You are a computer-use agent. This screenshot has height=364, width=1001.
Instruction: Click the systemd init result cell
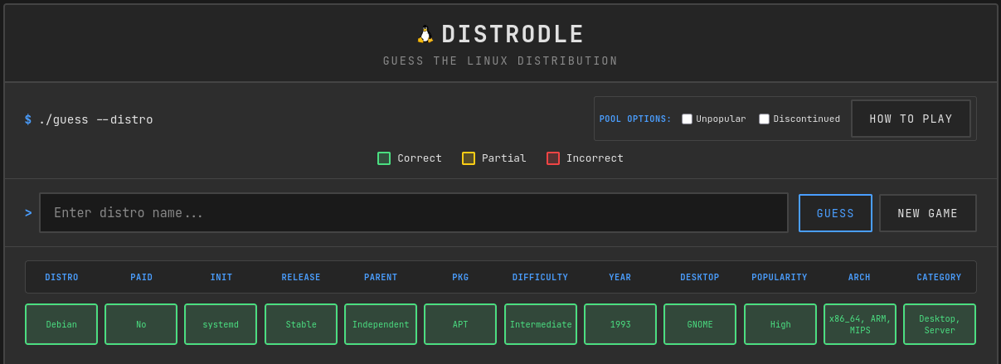click(x=221, y=324)
